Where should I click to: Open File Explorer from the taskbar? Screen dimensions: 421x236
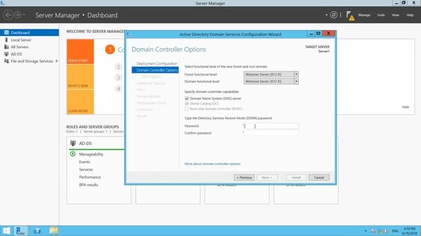[x=53, y=231]
